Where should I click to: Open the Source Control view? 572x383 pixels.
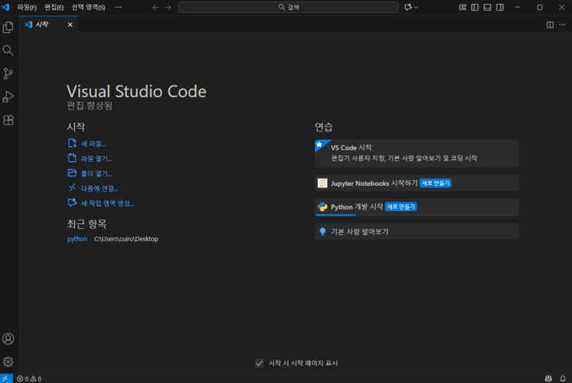pyautogui.click(x=8, y=74)
